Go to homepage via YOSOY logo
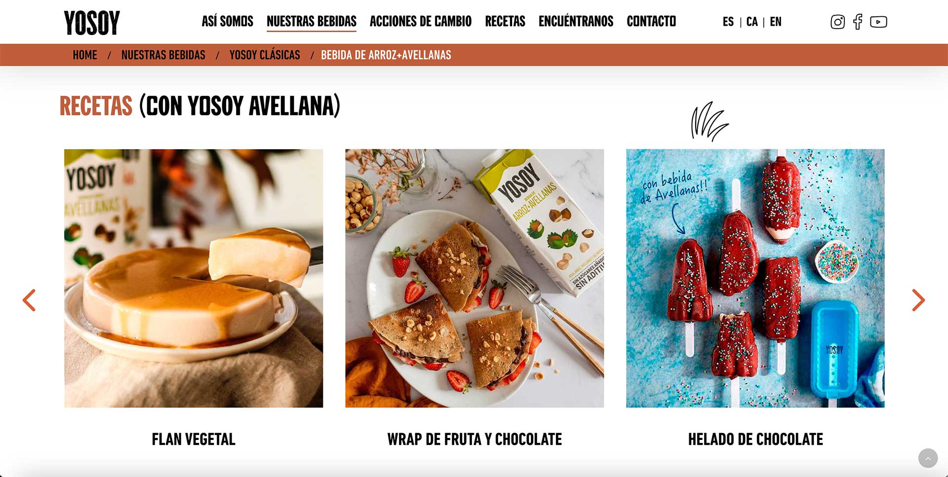 pyautogui.click(x=92, y=23)
